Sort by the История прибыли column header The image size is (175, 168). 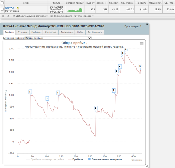(75, 3)
